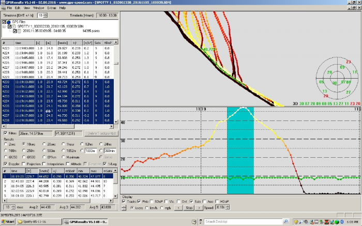Open the Extras menu
Screen dimensions: 362x226
point(51,9)
